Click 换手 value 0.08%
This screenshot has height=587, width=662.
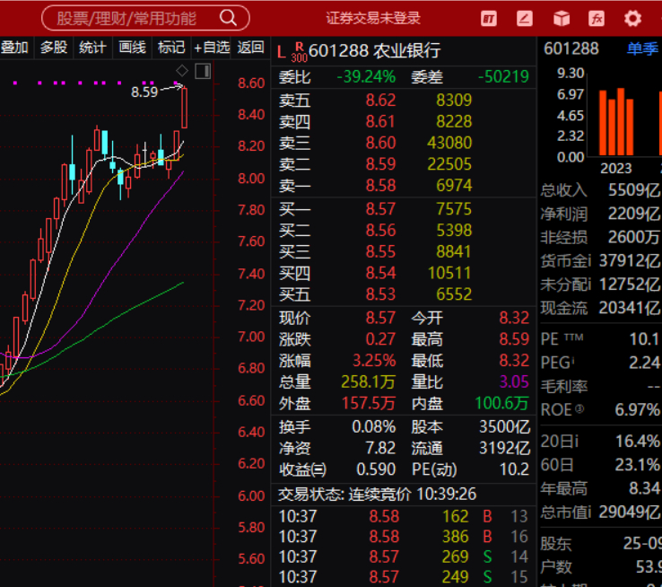[374, 427]
